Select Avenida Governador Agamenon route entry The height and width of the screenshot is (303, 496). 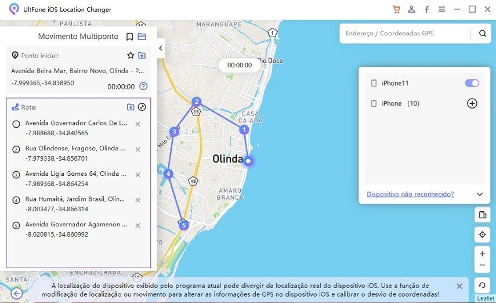pyautogui.click(x=77, y=229)
